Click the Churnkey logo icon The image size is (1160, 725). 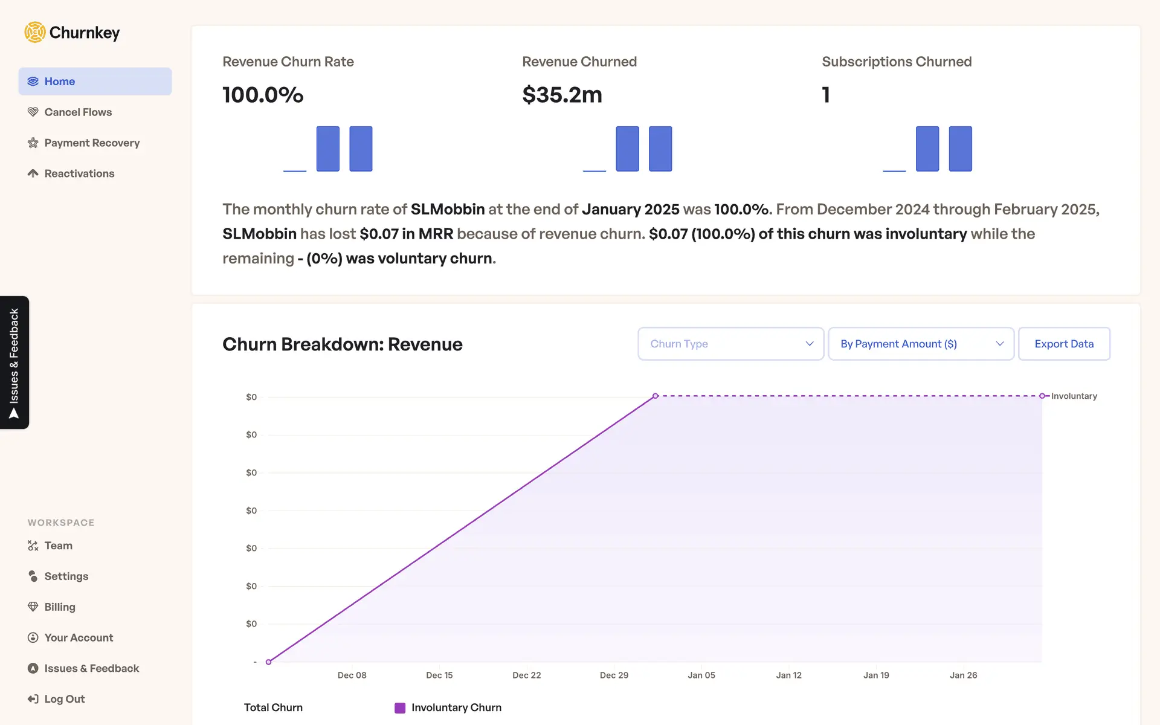coord(35,33)
